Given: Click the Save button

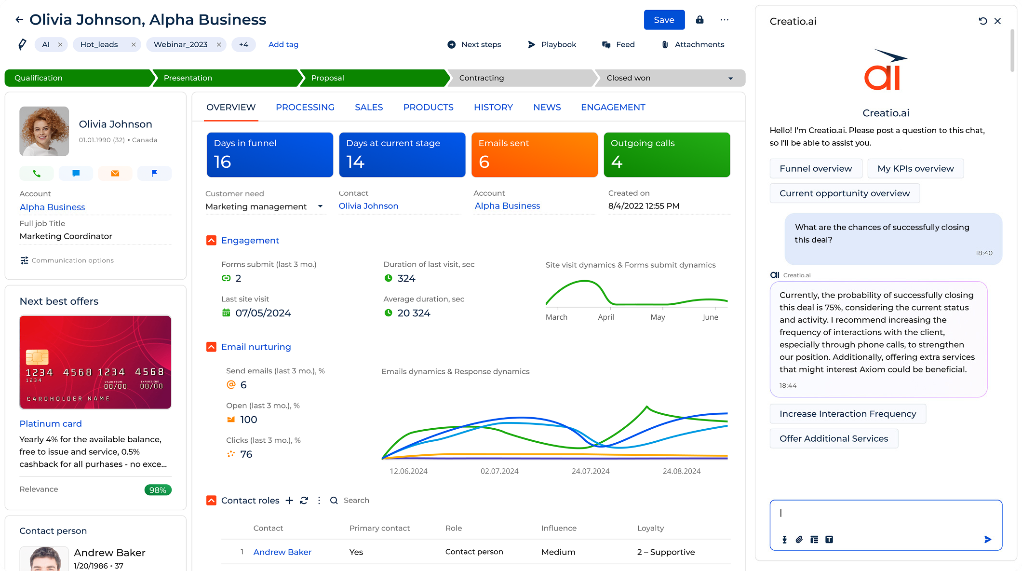Looking at the screenshot, I should [x=664, y=20].
